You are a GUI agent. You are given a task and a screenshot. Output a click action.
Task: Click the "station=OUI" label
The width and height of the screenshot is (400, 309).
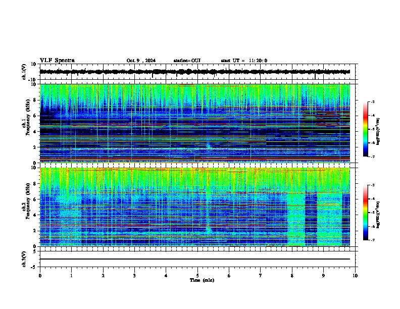[x=187, y=61]
